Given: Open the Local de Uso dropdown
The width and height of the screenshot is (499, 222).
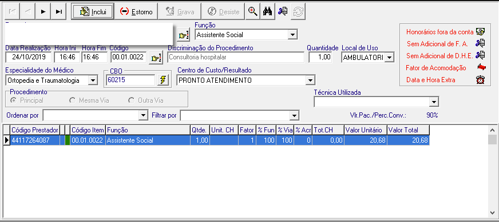Looking at the screenshot, I should click(x=390, y=58).
